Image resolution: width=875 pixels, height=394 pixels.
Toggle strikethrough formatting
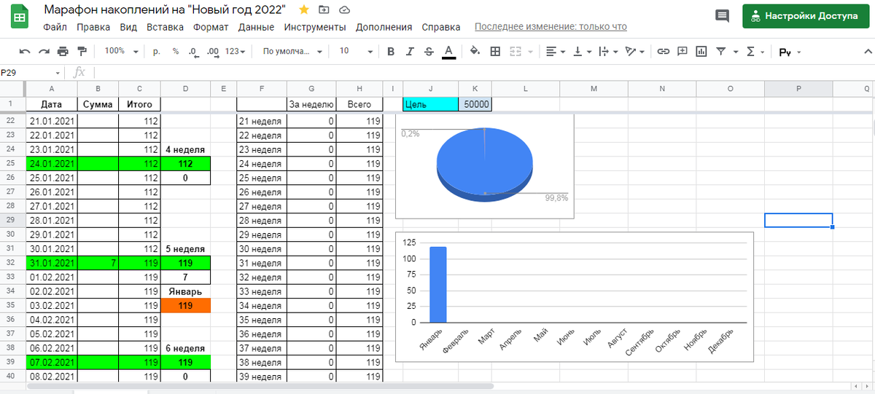[429, 52]
